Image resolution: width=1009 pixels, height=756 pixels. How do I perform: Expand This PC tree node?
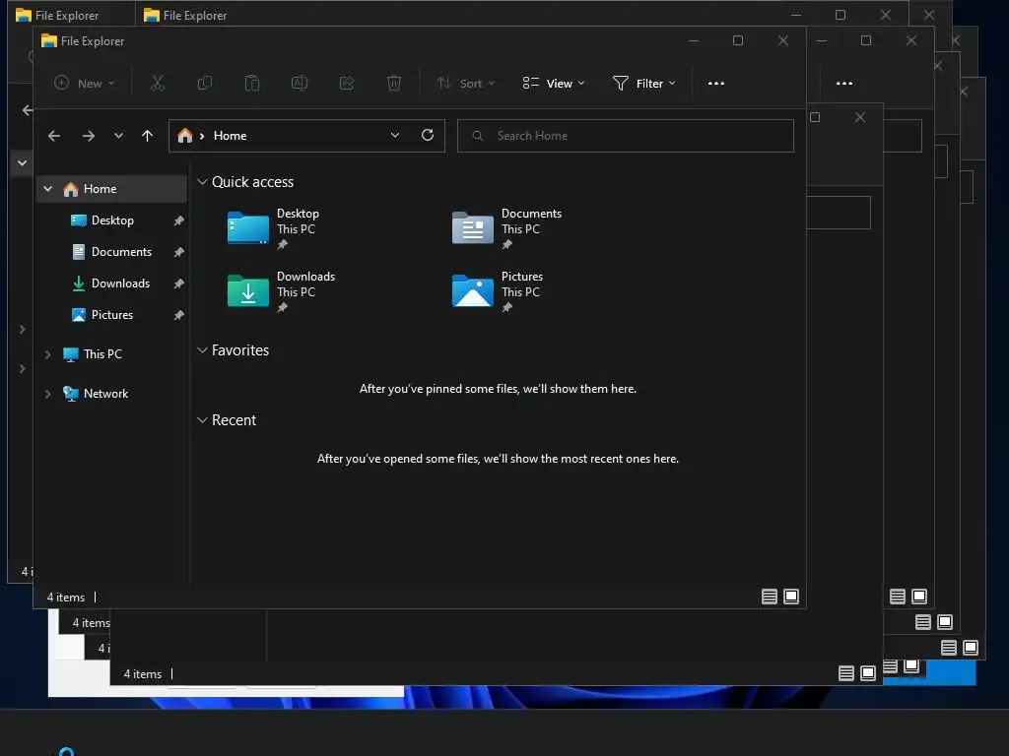click(x=47, y=354)
